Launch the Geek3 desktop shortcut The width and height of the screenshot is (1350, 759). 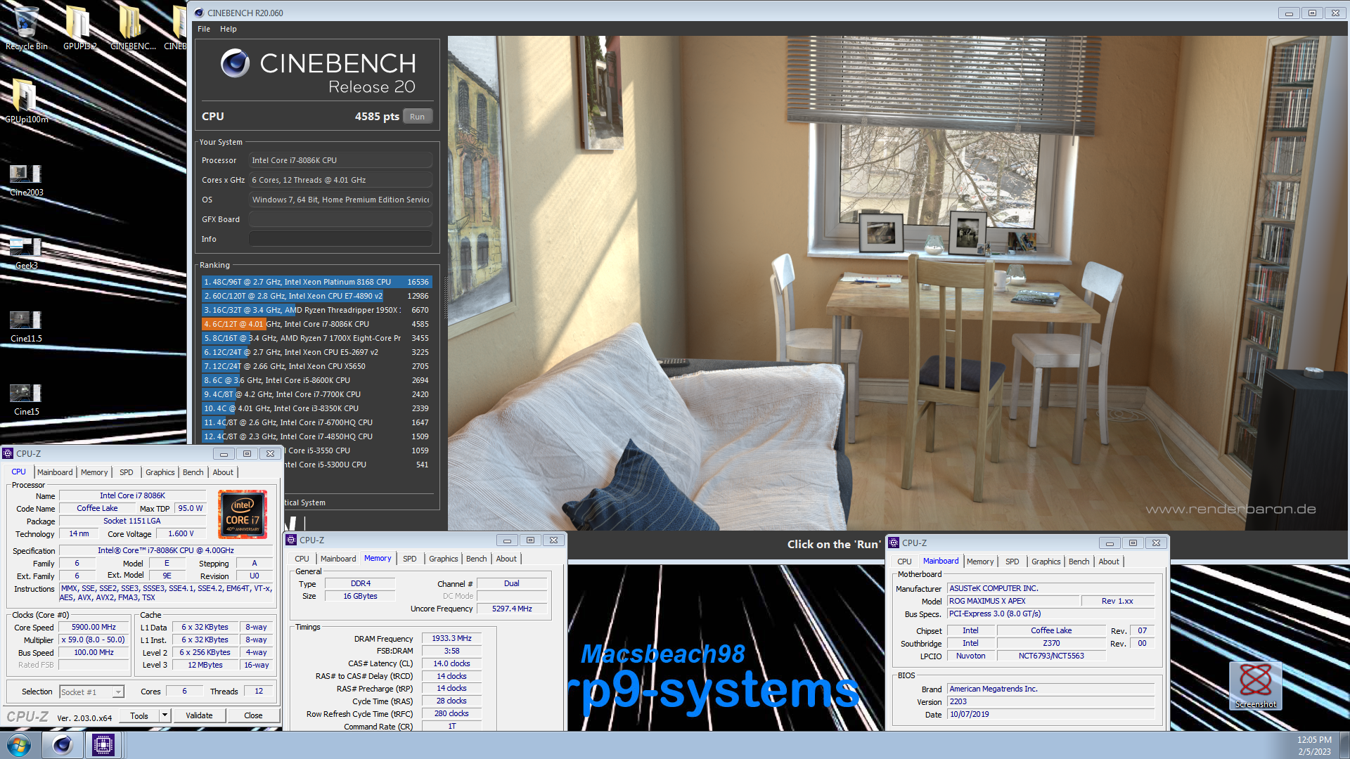(26, 254)
